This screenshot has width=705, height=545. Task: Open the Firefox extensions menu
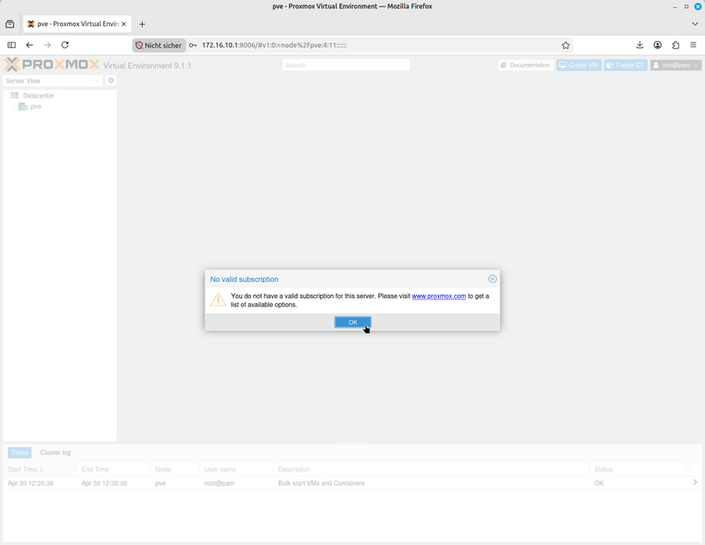click(x=675, y=45)
